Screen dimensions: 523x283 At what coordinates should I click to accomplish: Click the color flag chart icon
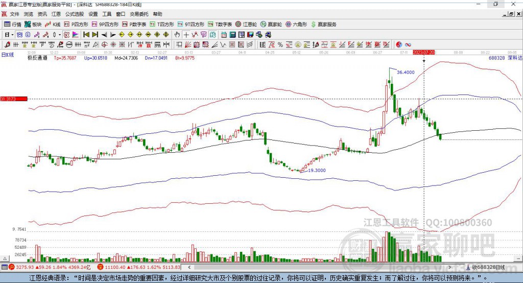pyautogui.click(x=76, y=35)
